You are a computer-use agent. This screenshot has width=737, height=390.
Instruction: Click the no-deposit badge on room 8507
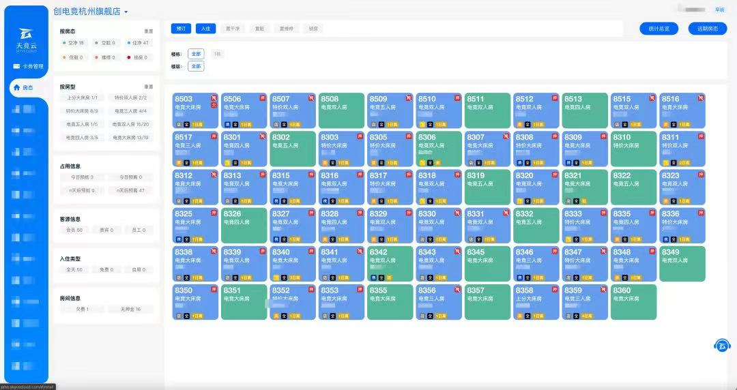click(311, 97)
